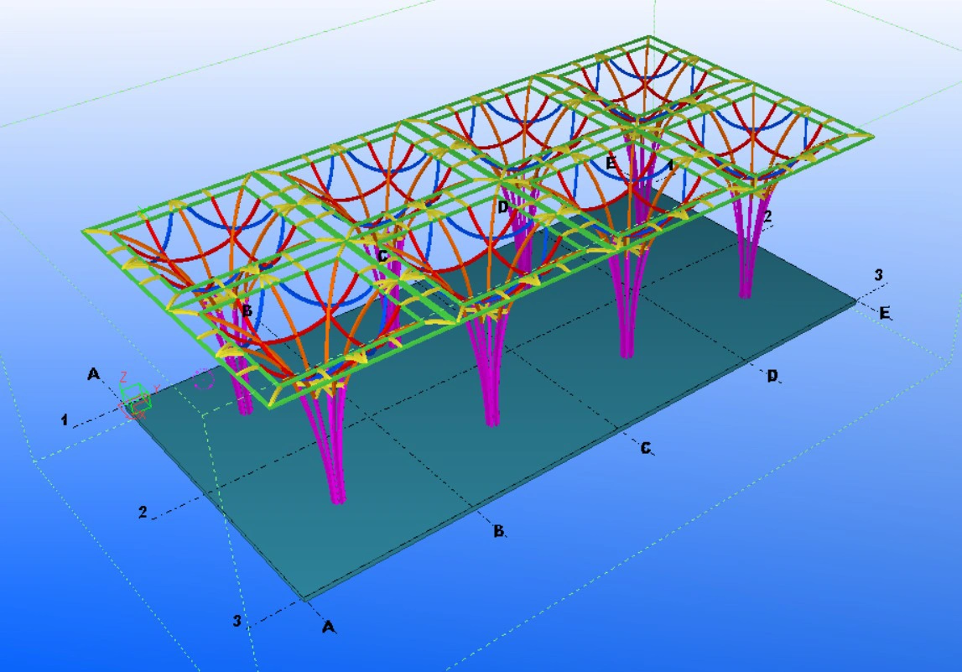Select grid label B below the slab's front edge
962x672 pixels.
pyautogui.click(x=499, y=531)
